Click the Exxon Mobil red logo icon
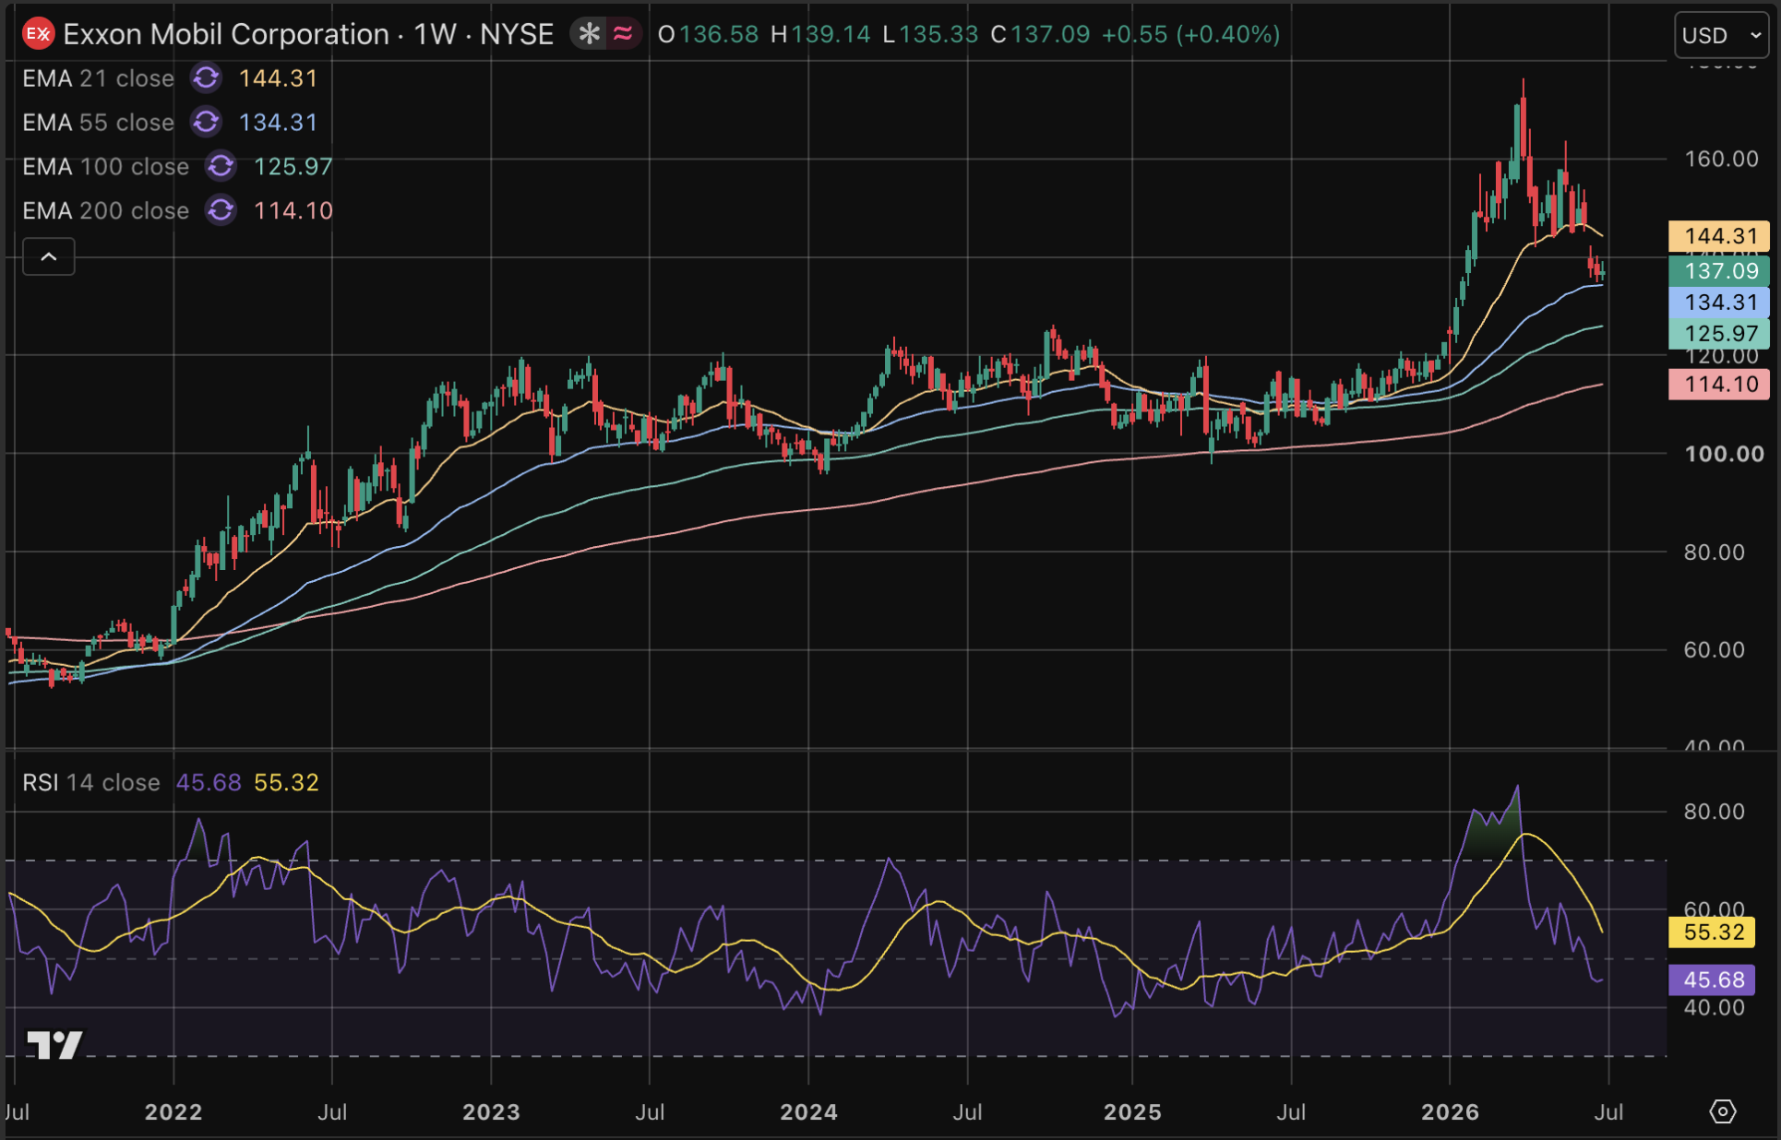 (x=38, y=34)
